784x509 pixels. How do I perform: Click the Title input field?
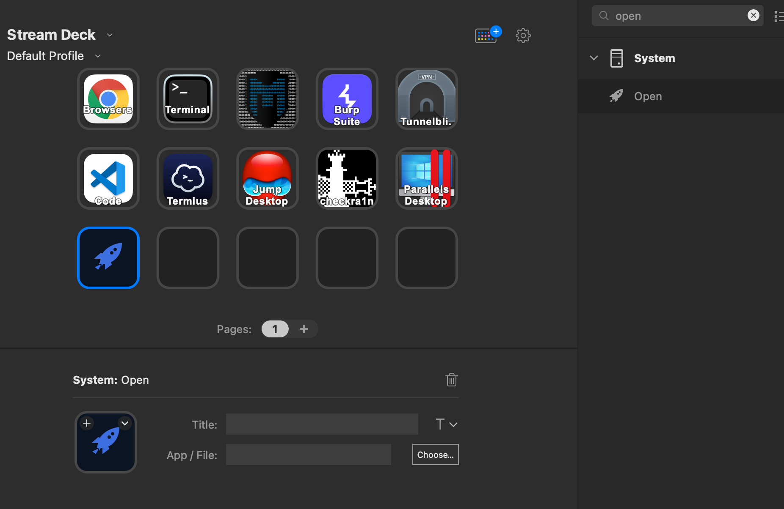[322, 424]
